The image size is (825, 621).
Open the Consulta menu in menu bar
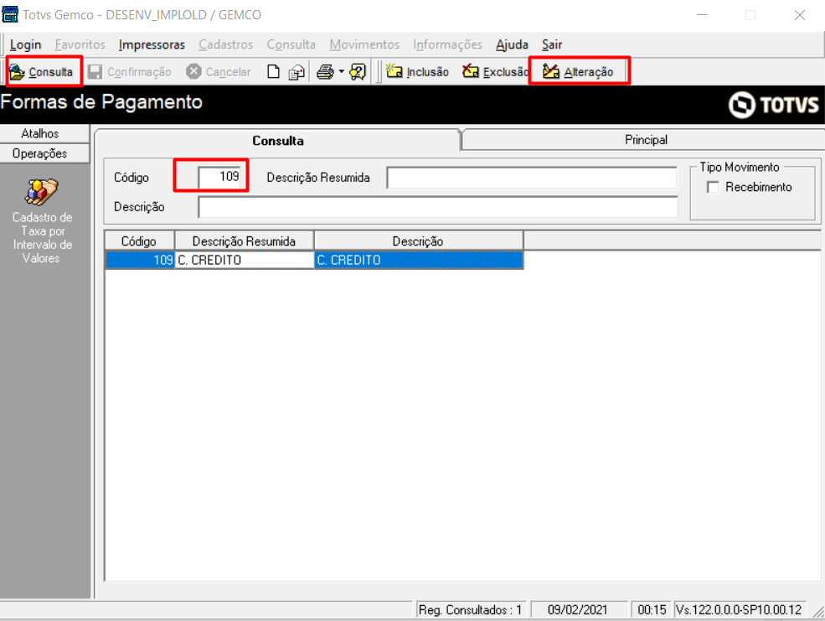pos(291,44)
